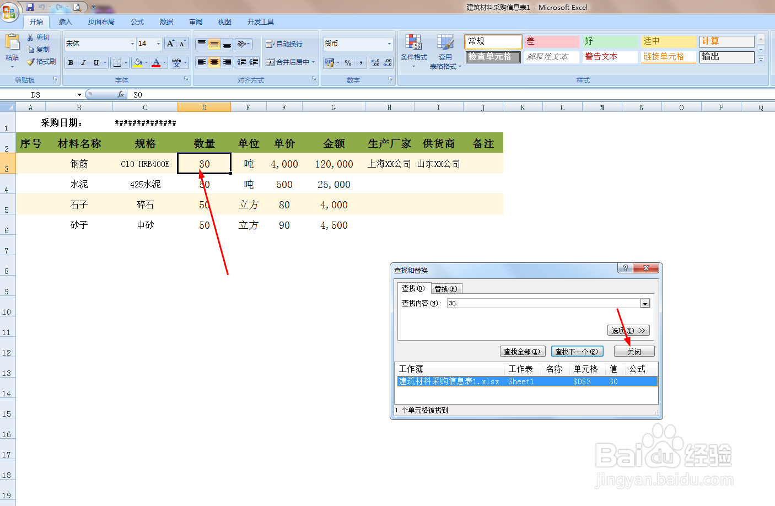Switch to the 页面布局 ribbon tab

(x=101, y=22)
